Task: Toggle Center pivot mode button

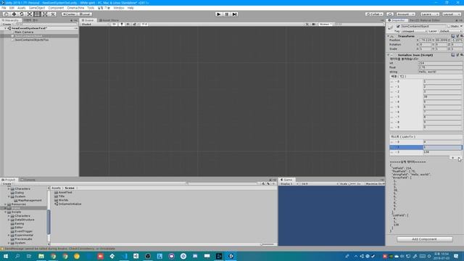Action: (69, 14)
